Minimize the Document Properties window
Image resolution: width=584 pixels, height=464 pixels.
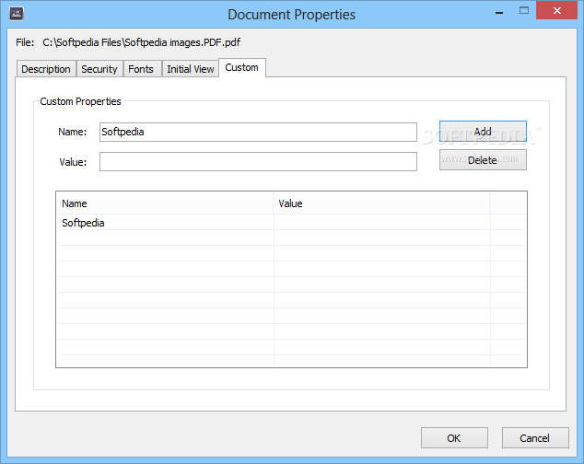point(499,12)
